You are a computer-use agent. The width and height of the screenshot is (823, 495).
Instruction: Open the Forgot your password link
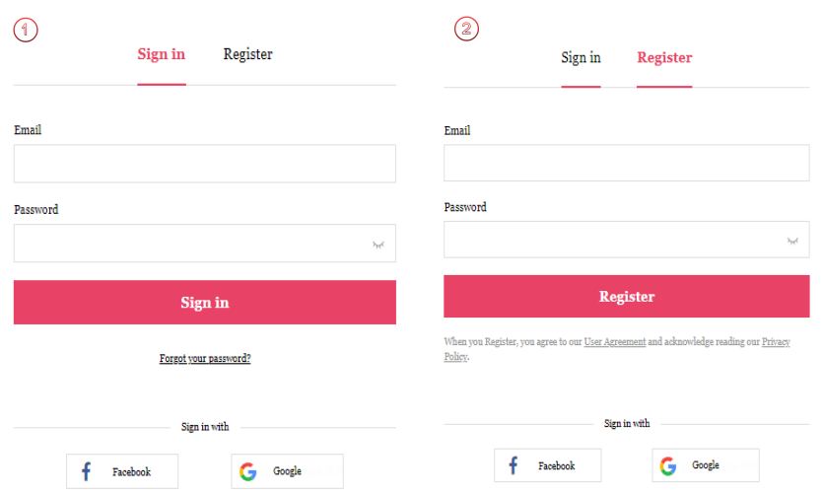(205, 359)
